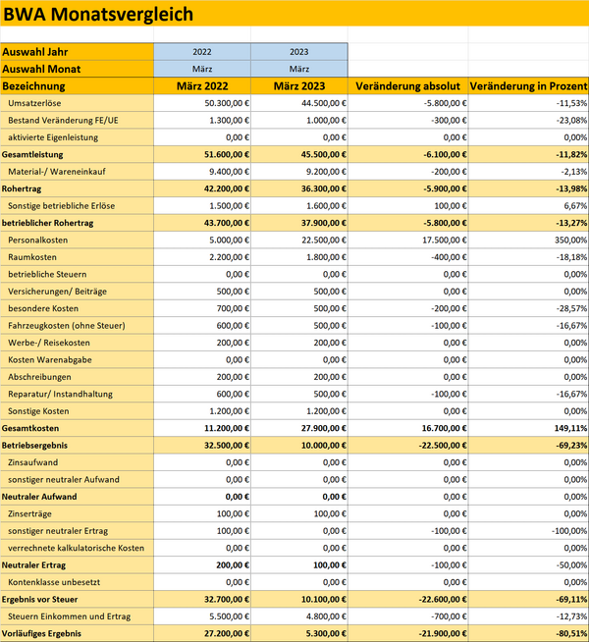
Task: Click the Veränderung absolut column header
Action: [408, 86]
